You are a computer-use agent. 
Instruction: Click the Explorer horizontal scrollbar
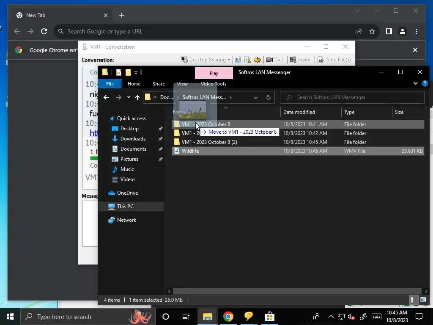[297, 291]
